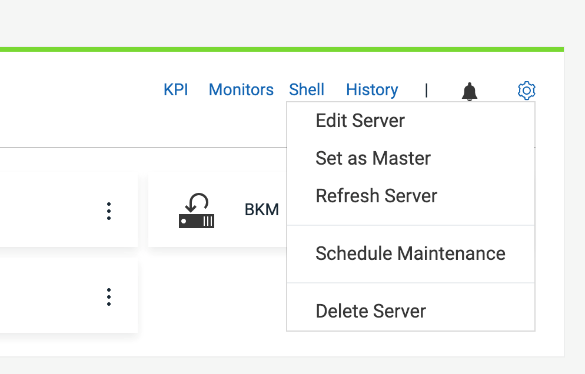Viewport: 585px width, 374px height.
Task: Go to the Monitors link
Action: point(241,90)
